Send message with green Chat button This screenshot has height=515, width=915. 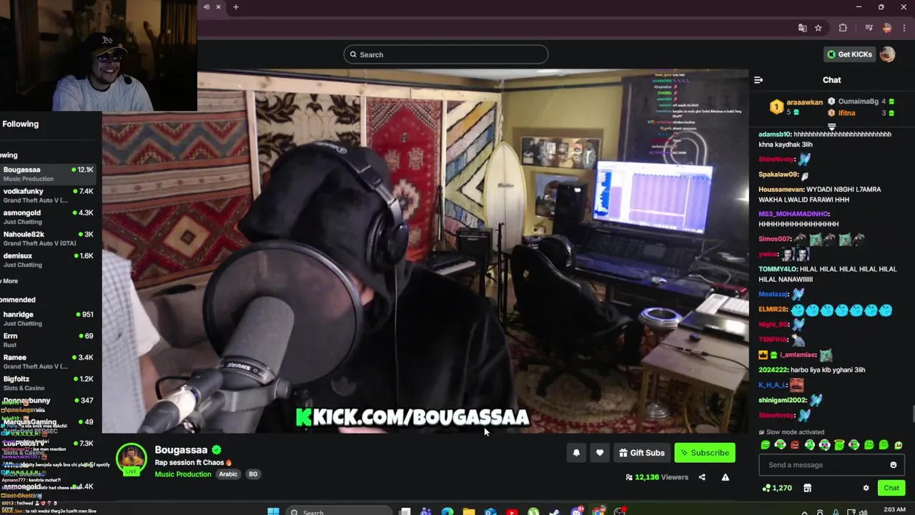[891, 488]
